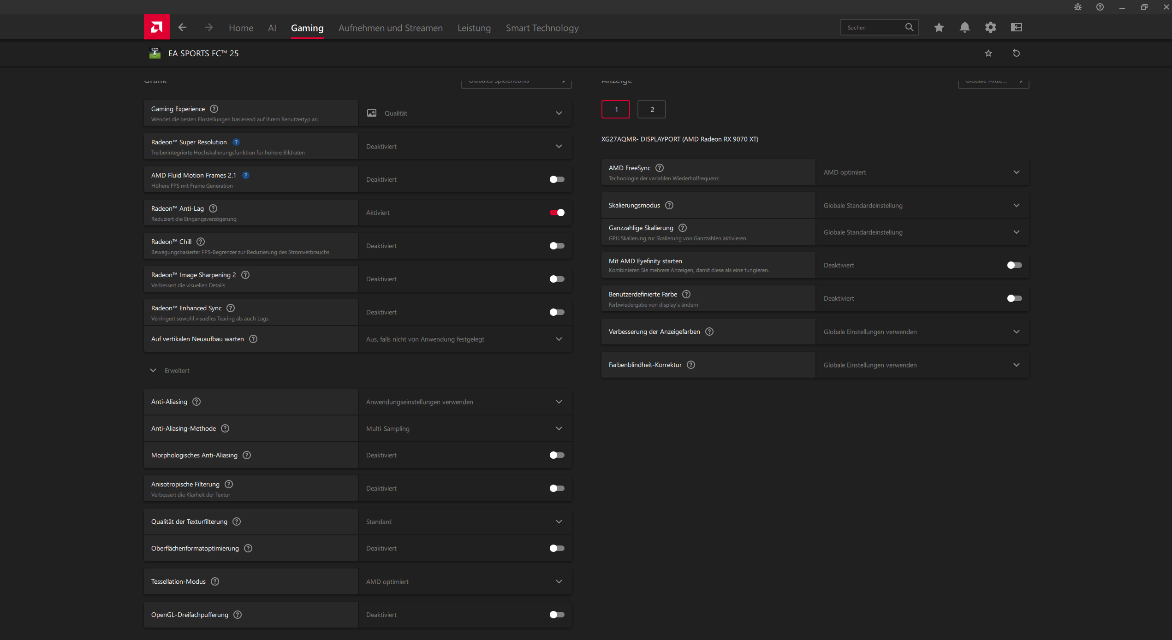Viewport: 1172px width, 640px height.
Task: Open Aufnehmen und Streamen tab
Action: pos(390,28)
